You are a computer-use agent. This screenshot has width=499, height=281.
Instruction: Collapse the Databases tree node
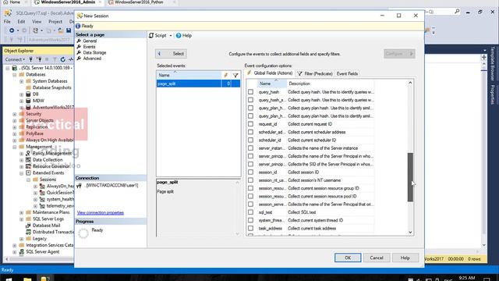click(15, 75)
